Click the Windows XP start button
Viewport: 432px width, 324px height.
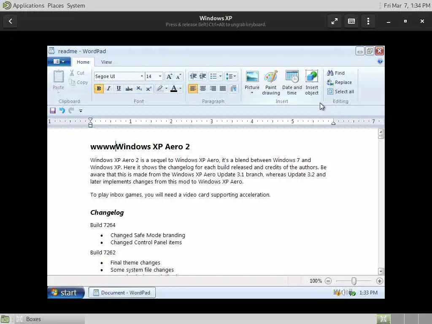coord(66,293)
